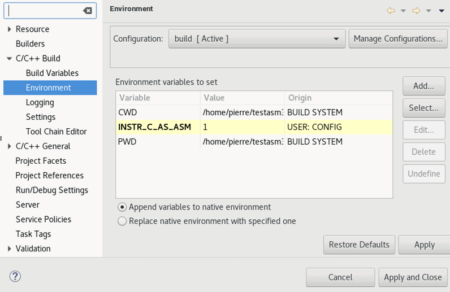The width and height of the screenshot is (450, 292).
Task: Click the Add variable button
Action: point(423,86)
